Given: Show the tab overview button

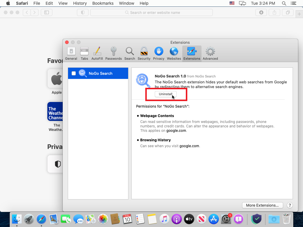Looking at the screenshot, I should coord(288,12).
